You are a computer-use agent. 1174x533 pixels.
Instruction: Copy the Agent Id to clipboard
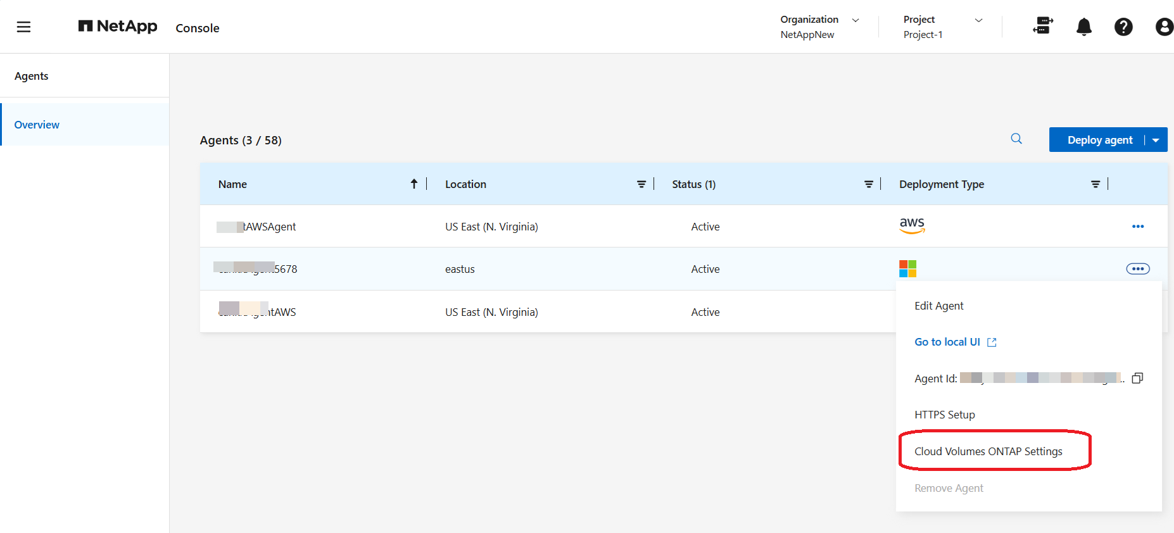[1137, 378]
